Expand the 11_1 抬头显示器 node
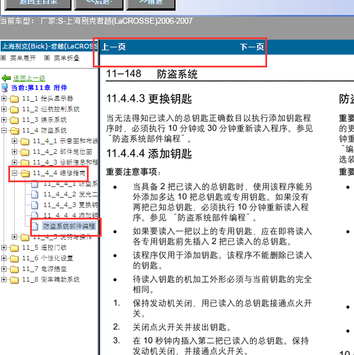 coord(4,98)
